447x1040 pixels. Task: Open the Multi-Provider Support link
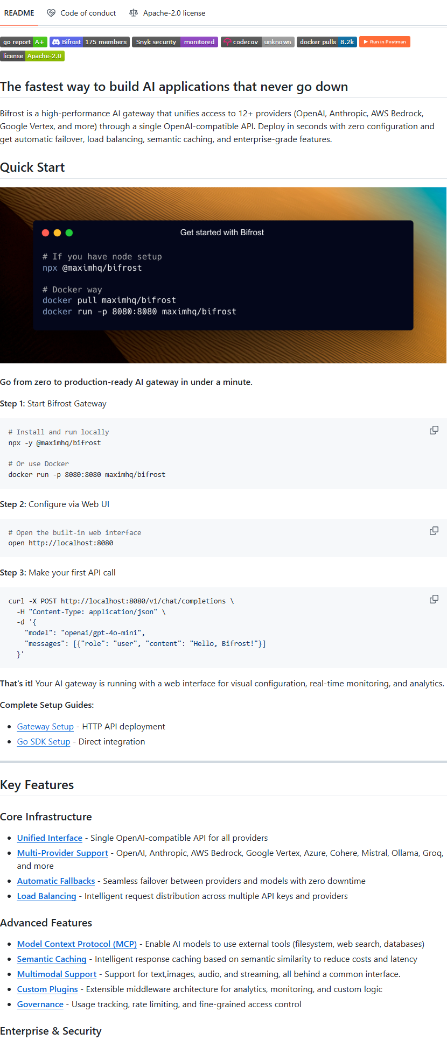click(x=62, y=853)
